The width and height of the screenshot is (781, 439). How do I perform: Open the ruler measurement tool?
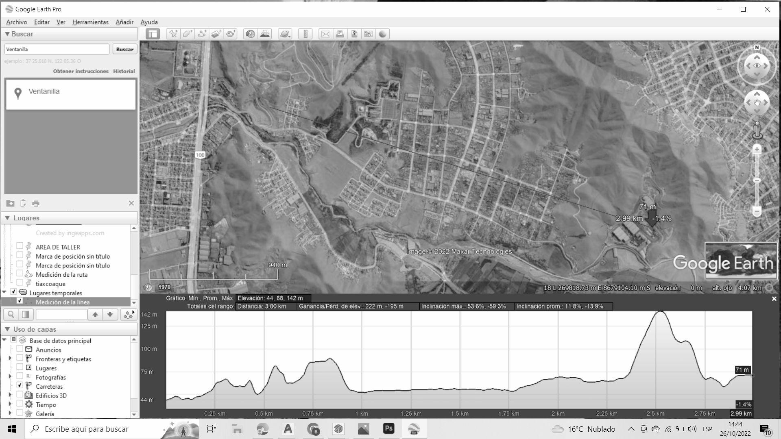305,34
